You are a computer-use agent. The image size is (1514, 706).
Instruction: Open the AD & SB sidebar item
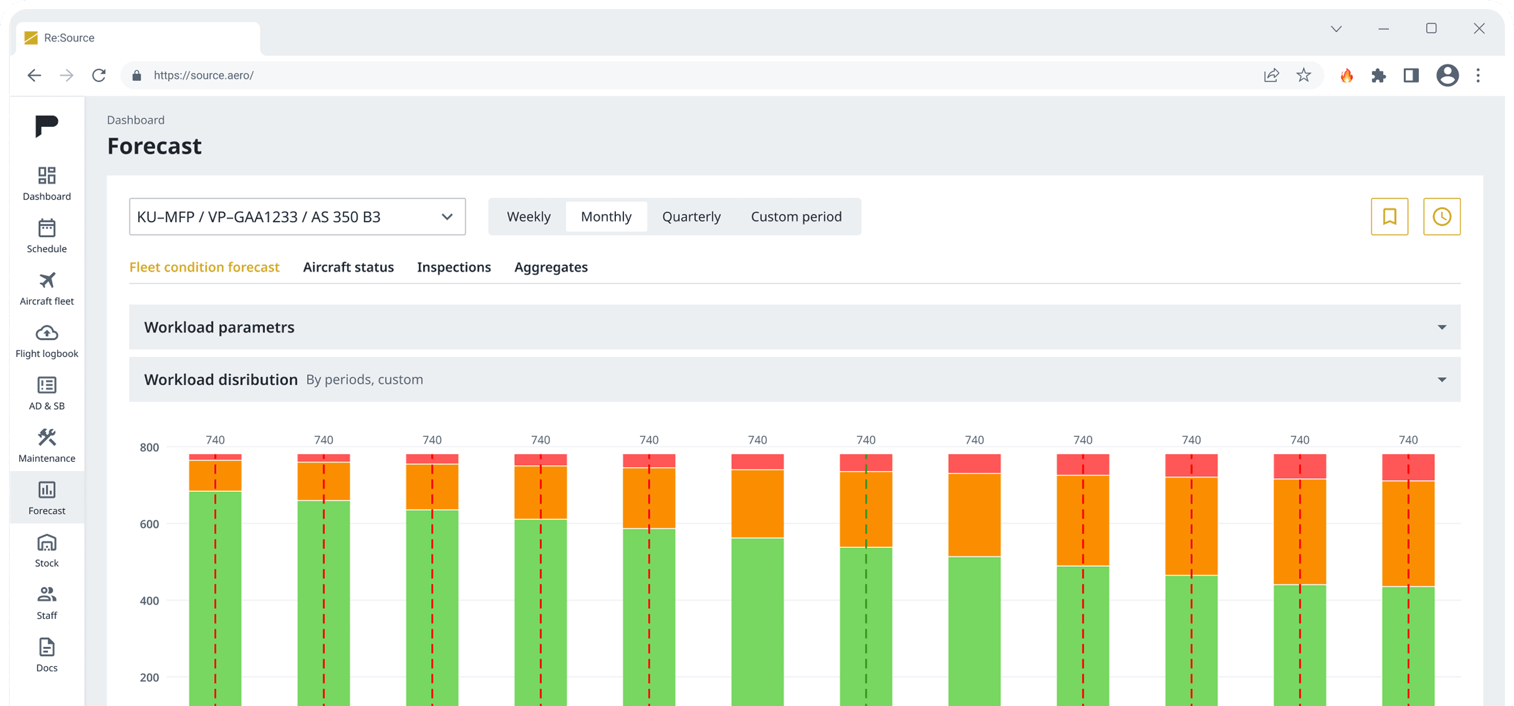point(47,393)
